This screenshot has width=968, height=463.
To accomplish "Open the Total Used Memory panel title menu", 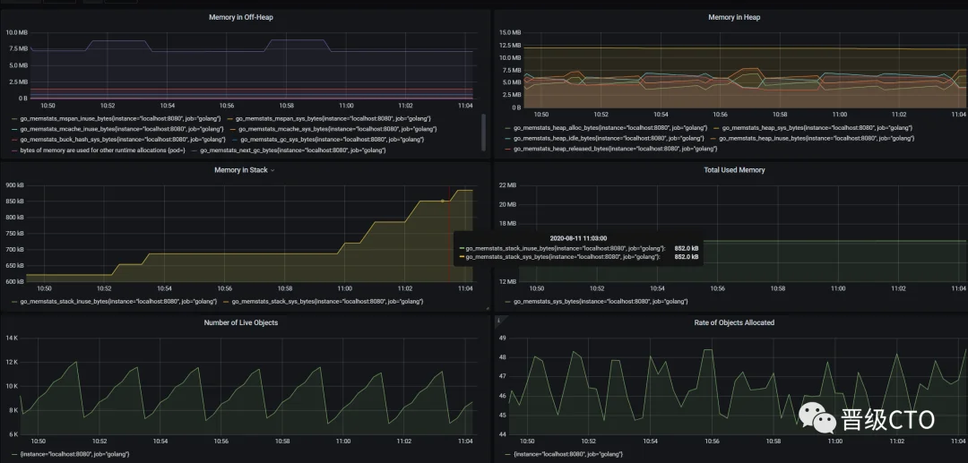I will pyautogui.click(x=733, y=169).
